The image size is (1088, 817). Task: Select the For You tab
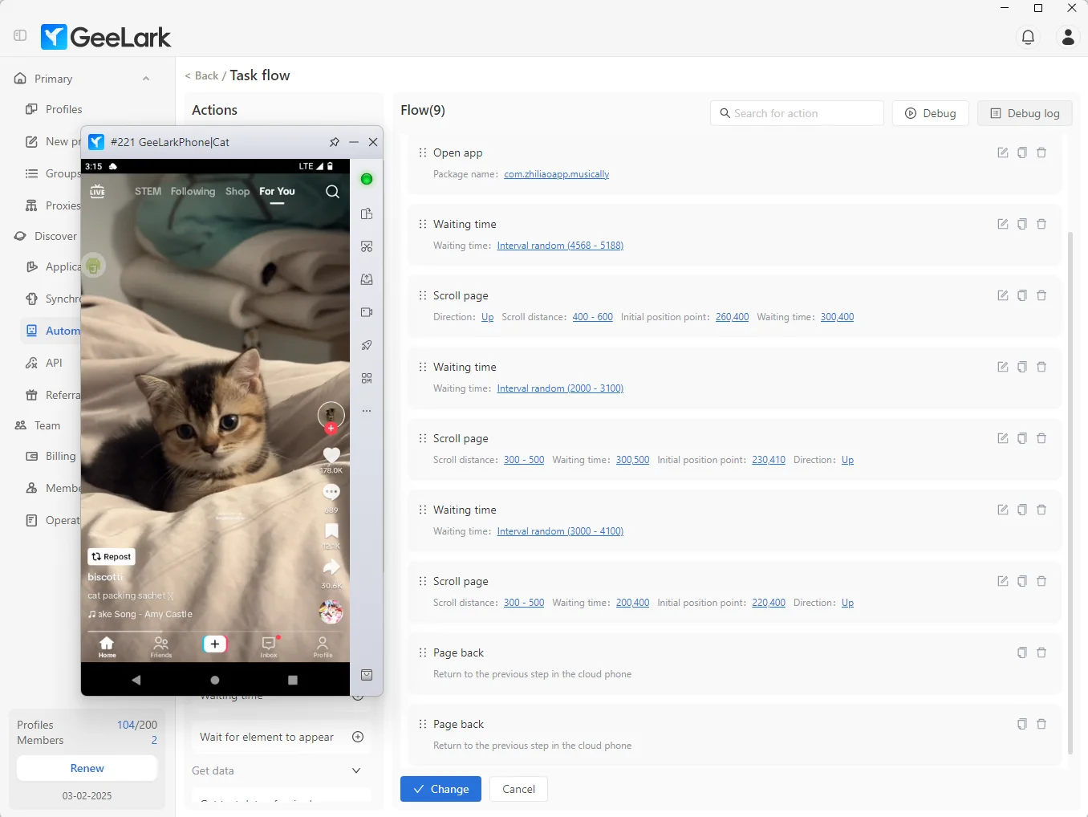pyautogui.click(x=277, y=192)
